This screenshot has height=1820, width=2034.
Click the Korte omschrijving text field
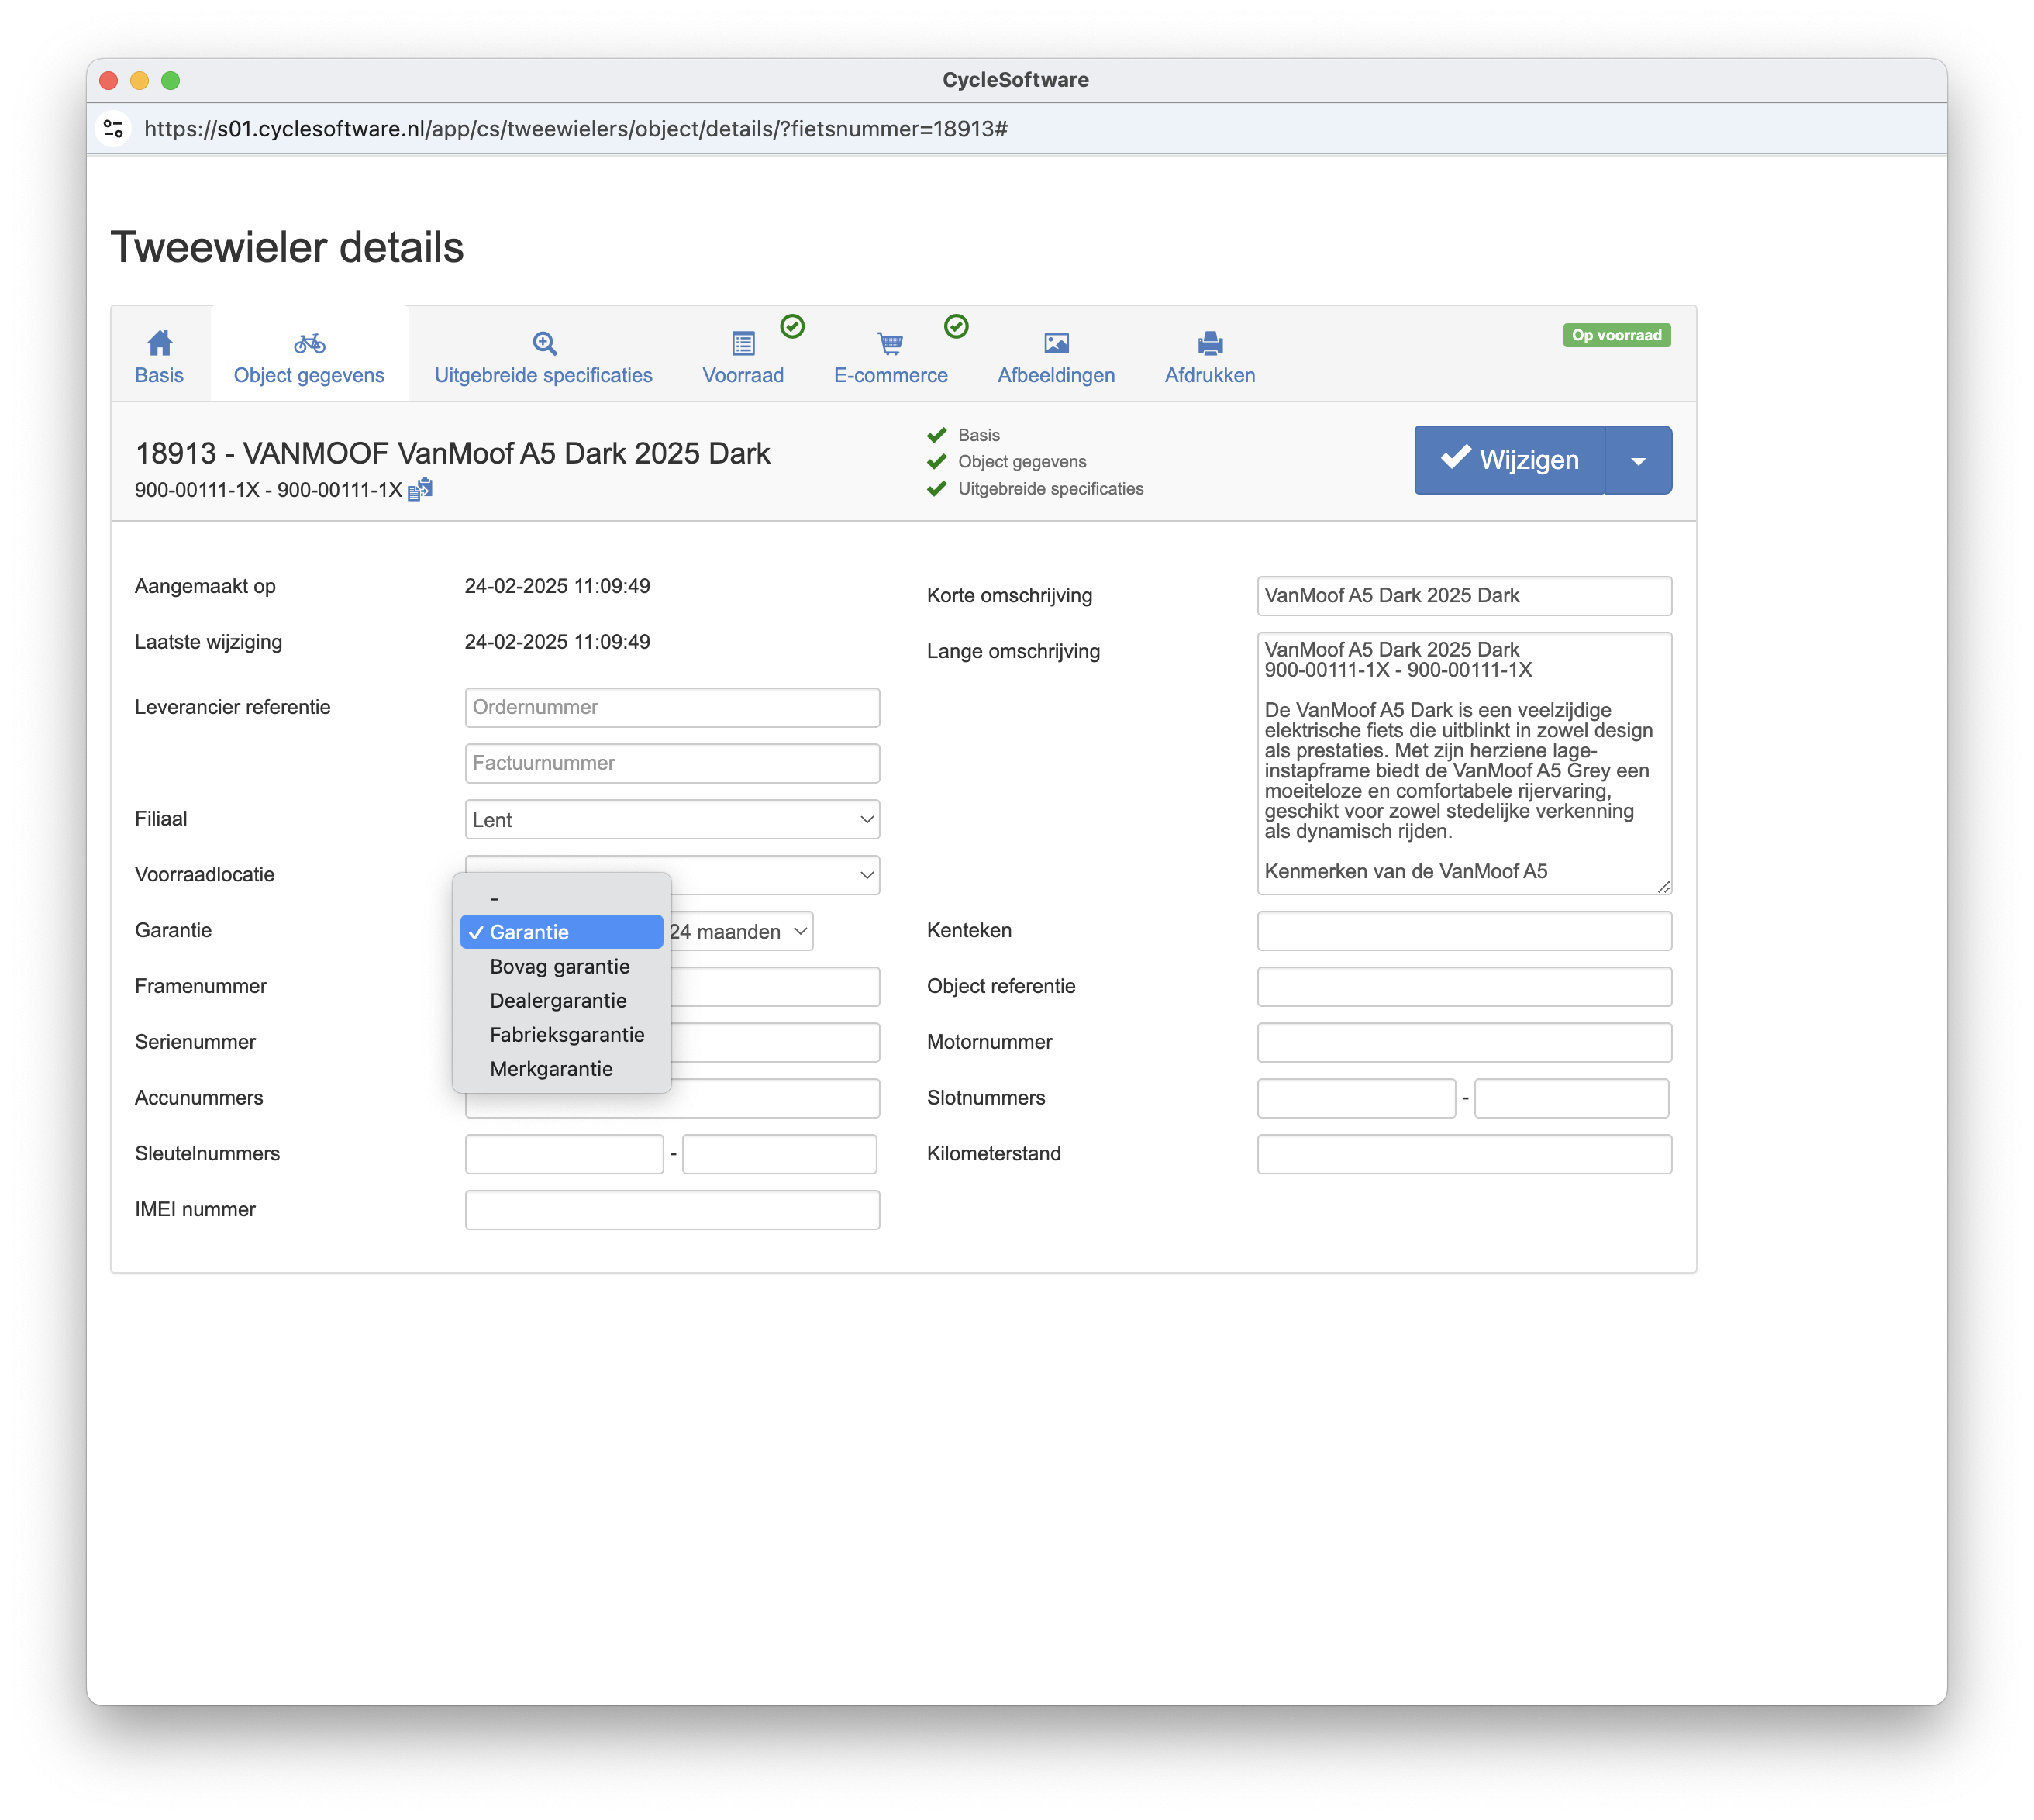(x=1464, y=596)
